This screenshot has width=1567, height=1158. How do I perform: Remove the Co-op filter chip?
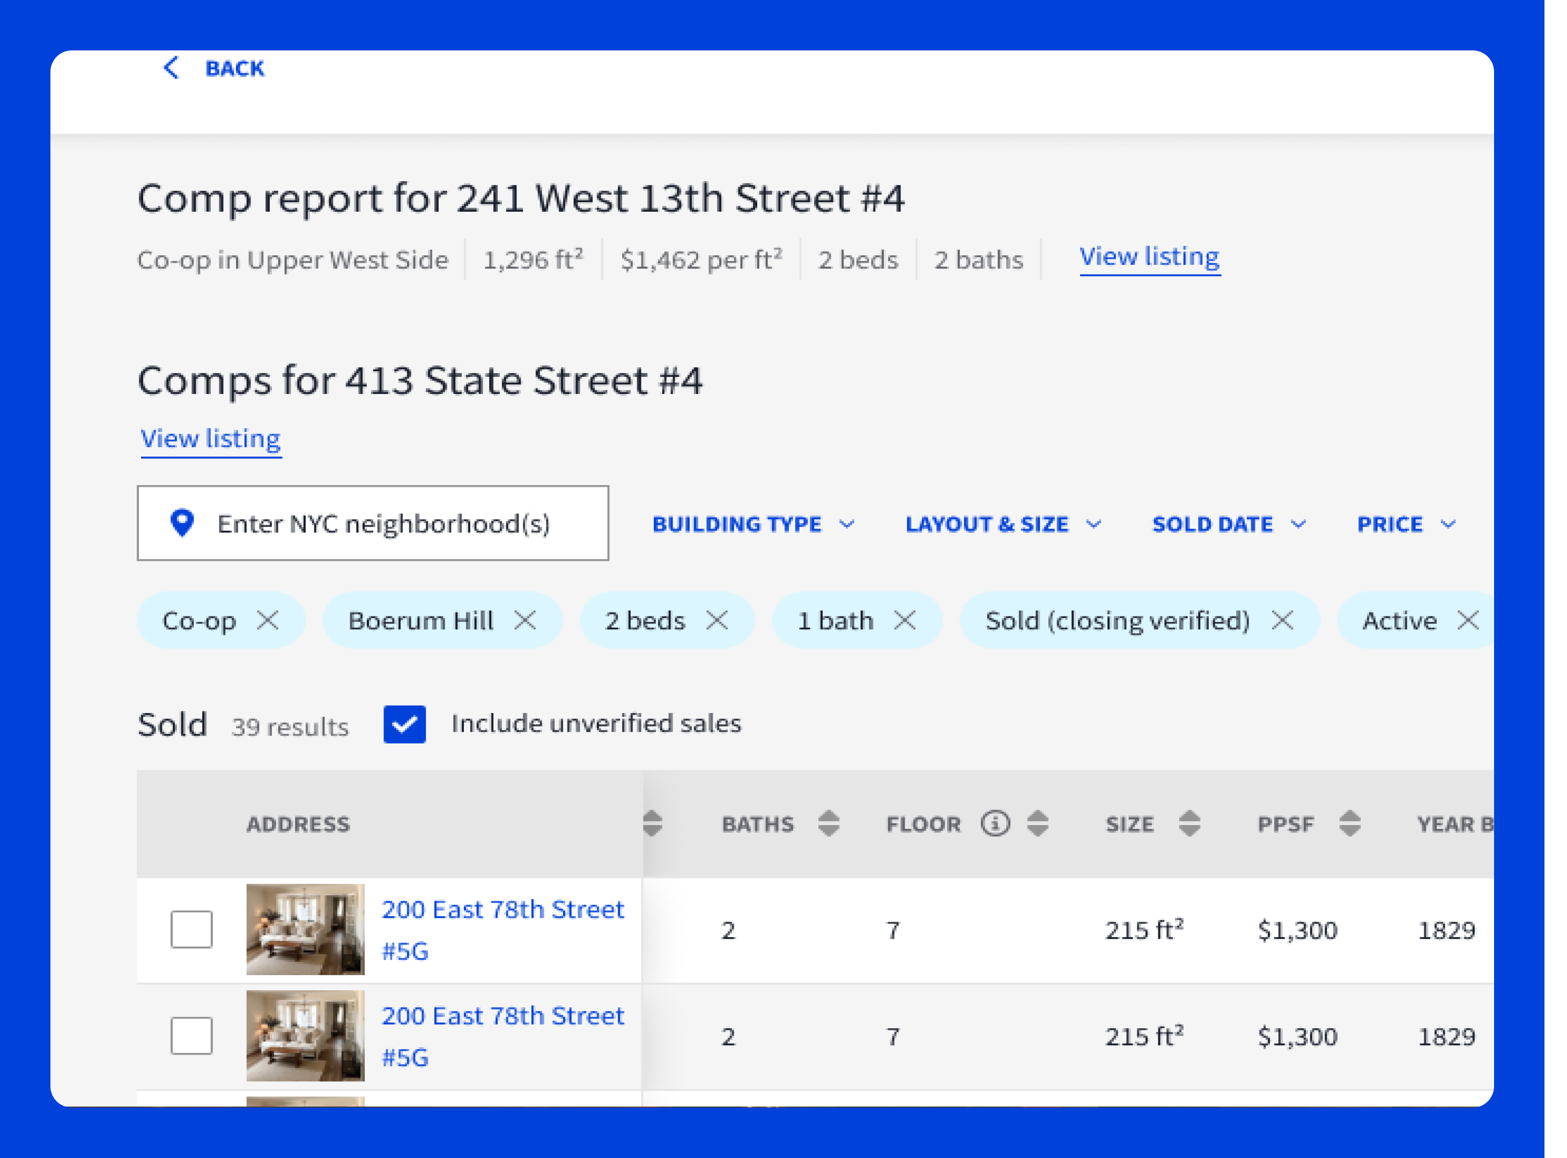pyautogui.click(x=267, y=620)
